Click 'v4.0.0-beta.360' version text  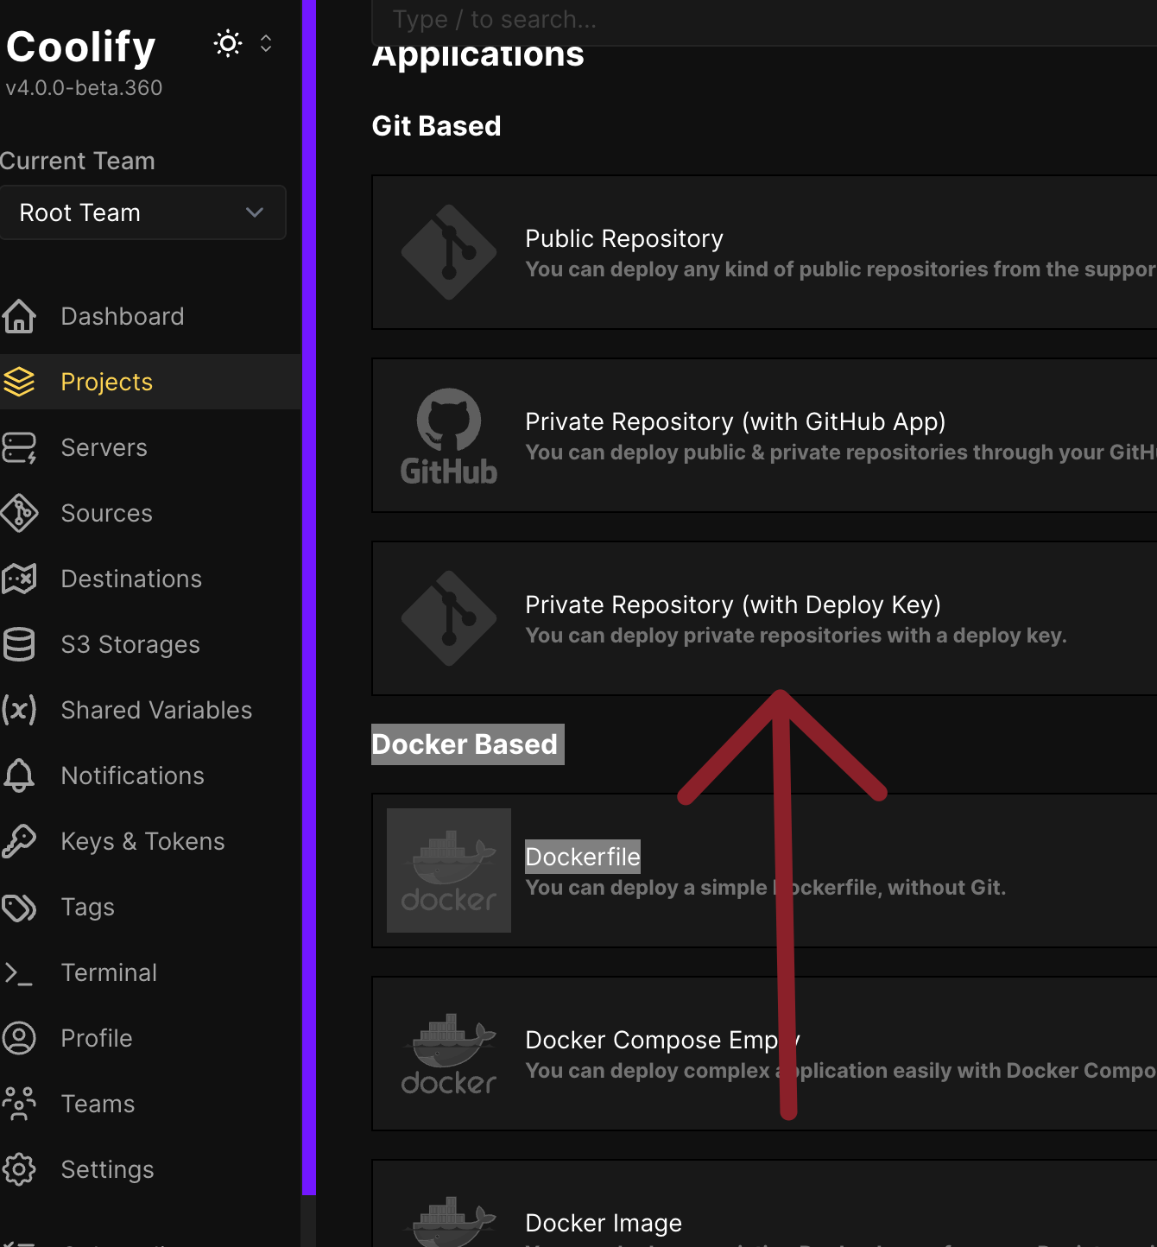coord(84,88)
